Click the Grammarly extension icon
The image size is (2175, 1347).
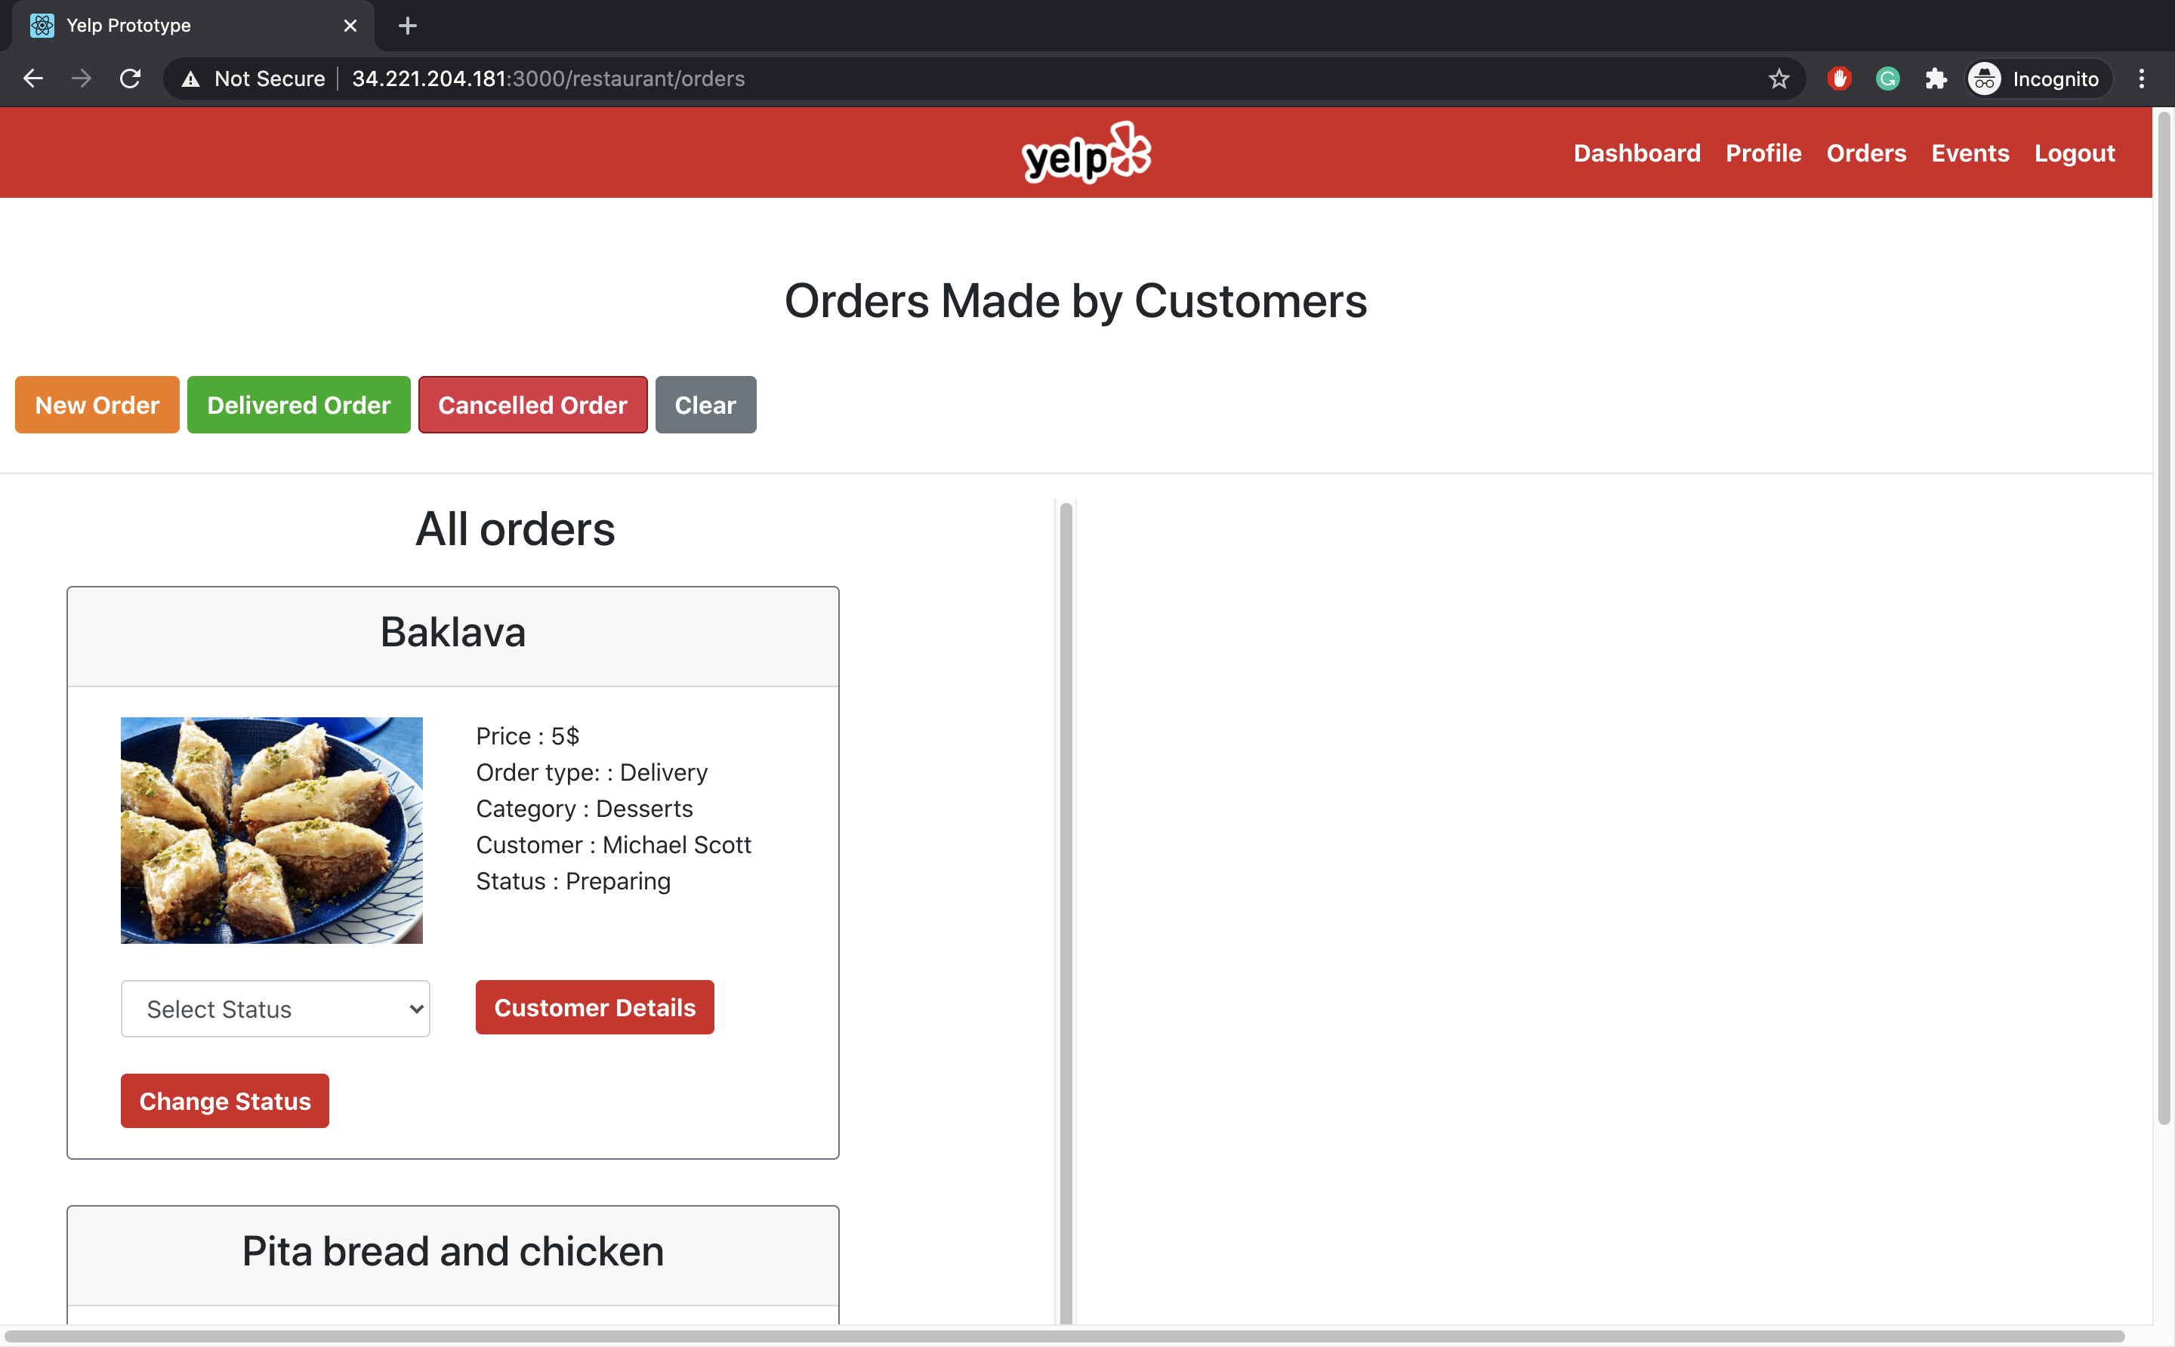[x=1887, y=79]
